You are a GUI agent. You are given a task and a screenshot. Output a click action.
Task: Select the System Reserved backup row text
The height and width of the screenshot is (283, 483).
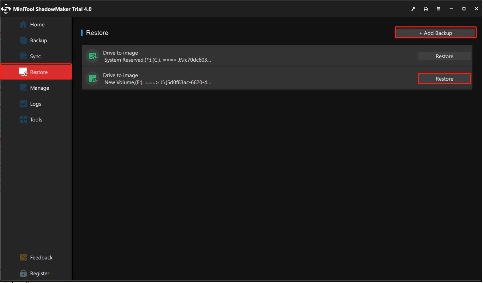point(157,60)
